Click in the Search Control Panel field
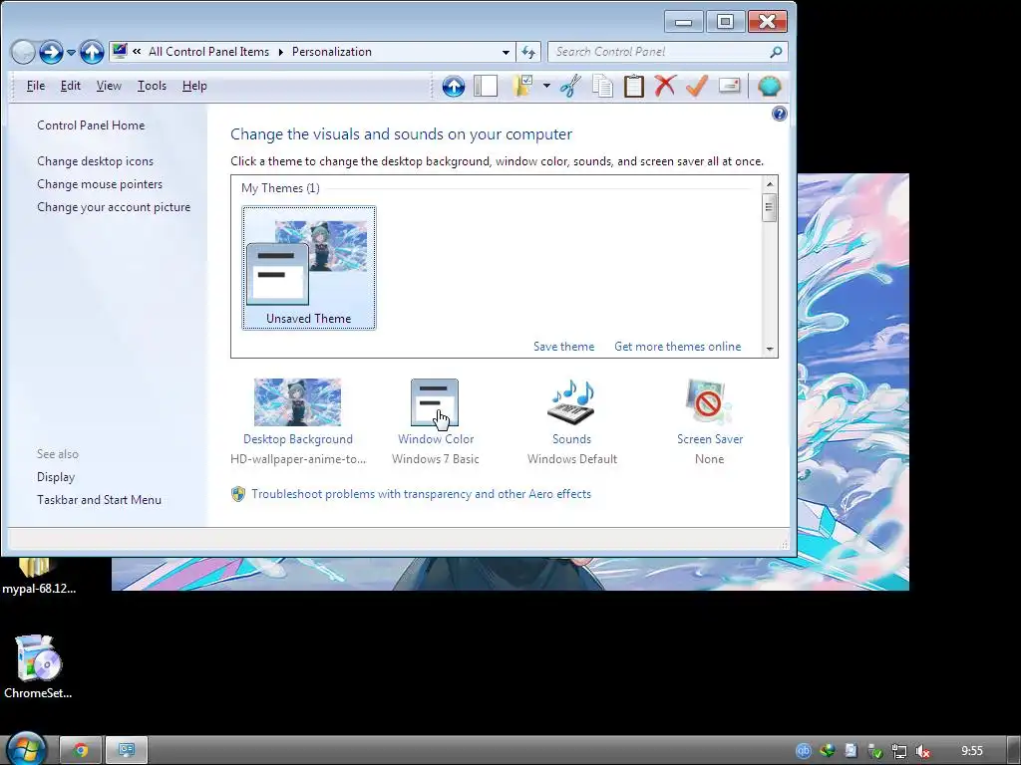Screen dimensions: 1021x765 (x=668, y=52)
